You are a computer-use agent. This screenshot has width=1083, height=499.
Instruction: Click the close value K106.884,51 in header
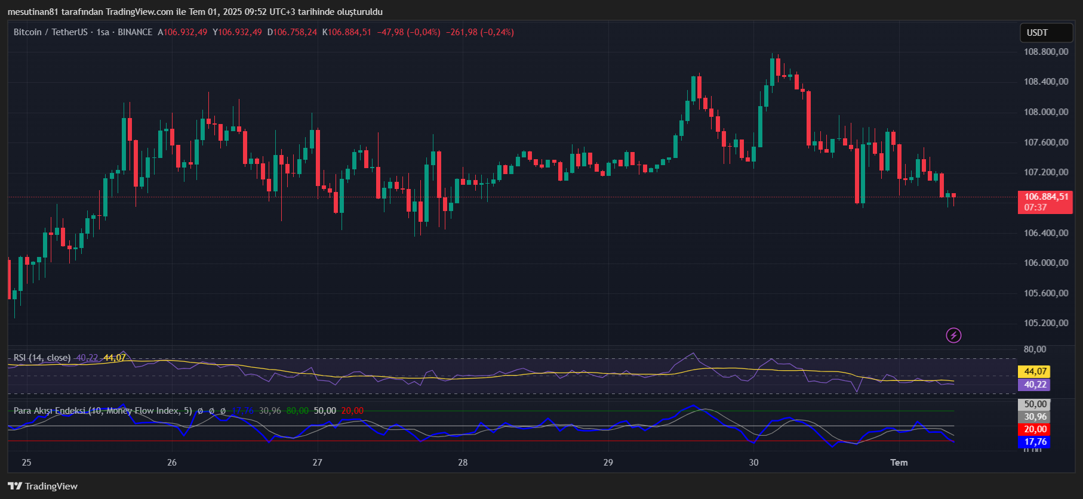coord(346,32)
